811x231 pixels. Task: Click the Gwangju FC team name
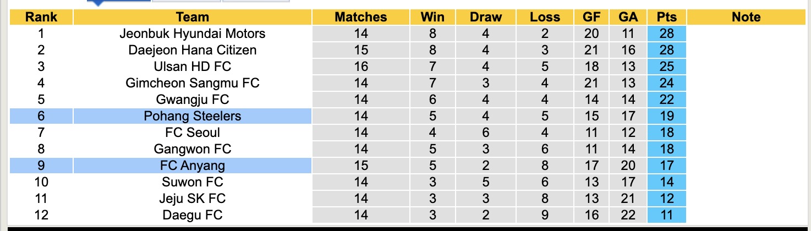(192, 100)
